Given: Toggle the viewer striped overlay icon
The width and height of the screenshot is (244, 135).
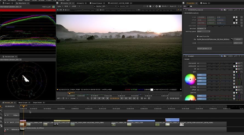Looking at the screenshot, I should (x=150, y=6).
